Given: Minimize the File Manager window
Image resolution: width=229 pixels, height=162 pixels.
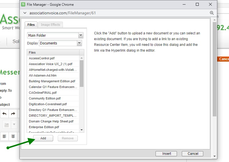Looking at the screenshot, I should pyautogui.click(x=184, y=4).
